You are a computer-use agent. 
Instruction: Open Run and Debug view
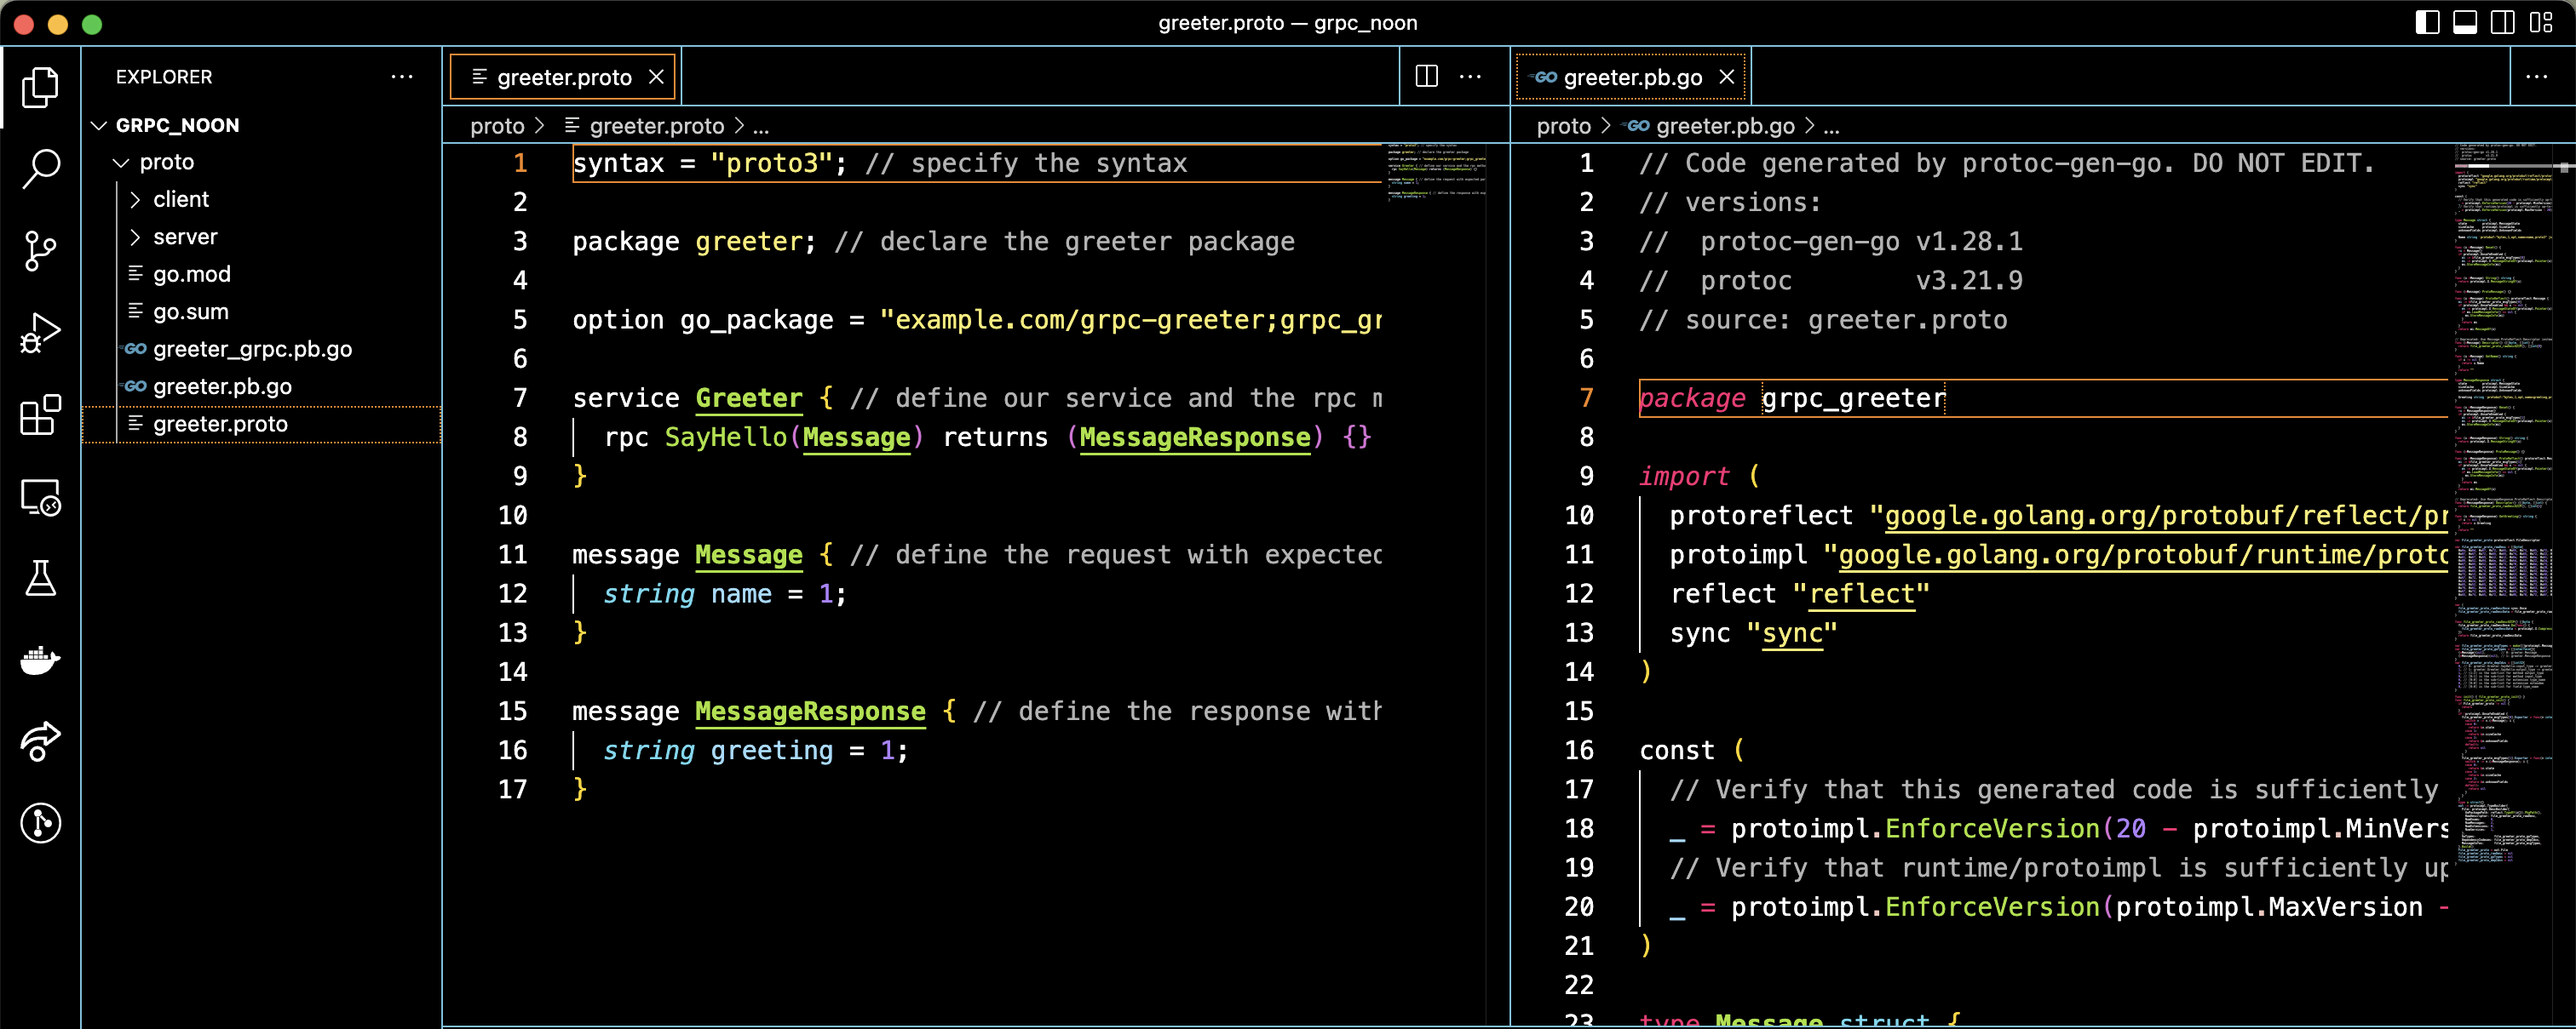pos(41,333)
